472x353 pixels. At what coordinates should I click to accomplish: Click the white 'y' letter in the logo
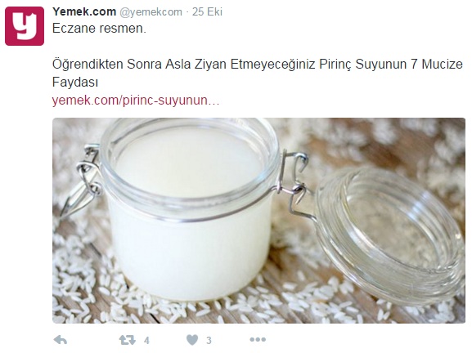(26, 26)
